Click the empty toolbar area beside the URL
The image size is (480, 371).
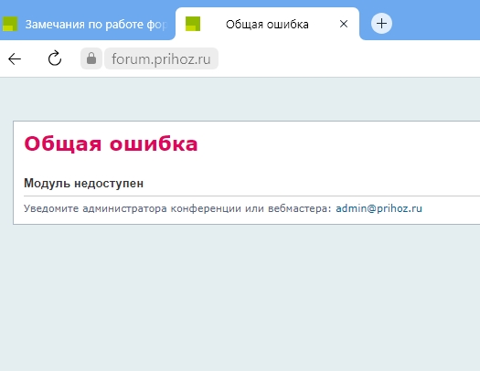[x=349, y=58]
